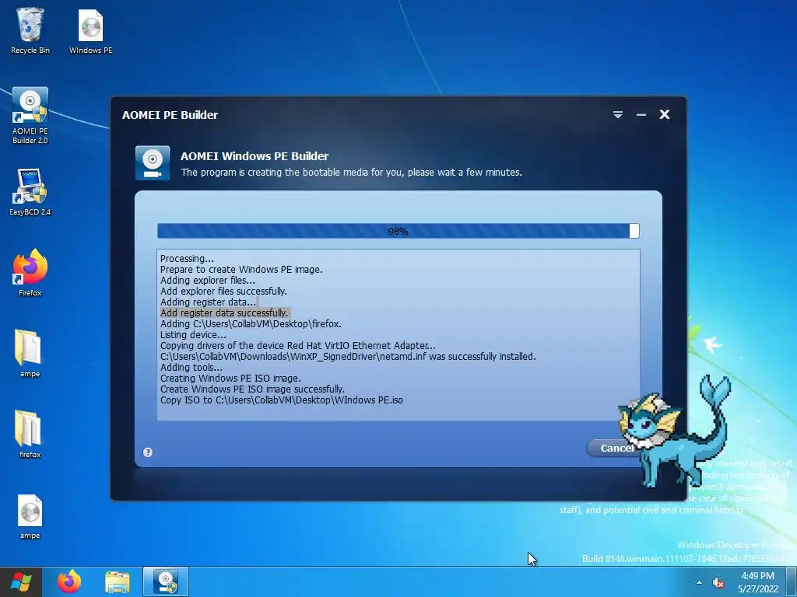Open the Recycle Bin desktop icon

(x=30, y=30)
